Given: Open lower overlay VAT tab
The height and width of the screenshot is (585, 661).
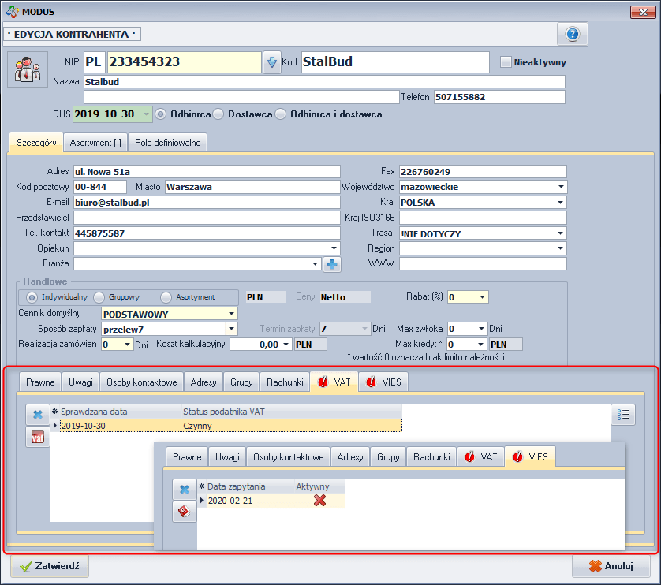Looking at the screenshot, I should coord(481,457).
